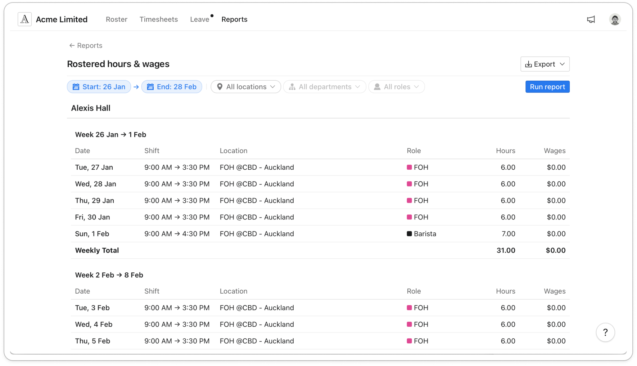The height and width of the screenshot is (366, 637).
Task: Click the hours value for Thu, 5 Feb
Action: pos(508,341)
